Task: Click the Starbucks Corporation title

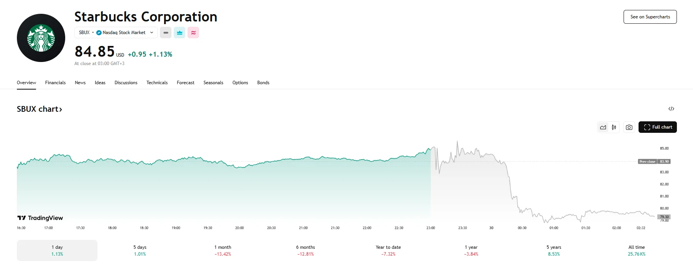Action: tap(146, 17)
